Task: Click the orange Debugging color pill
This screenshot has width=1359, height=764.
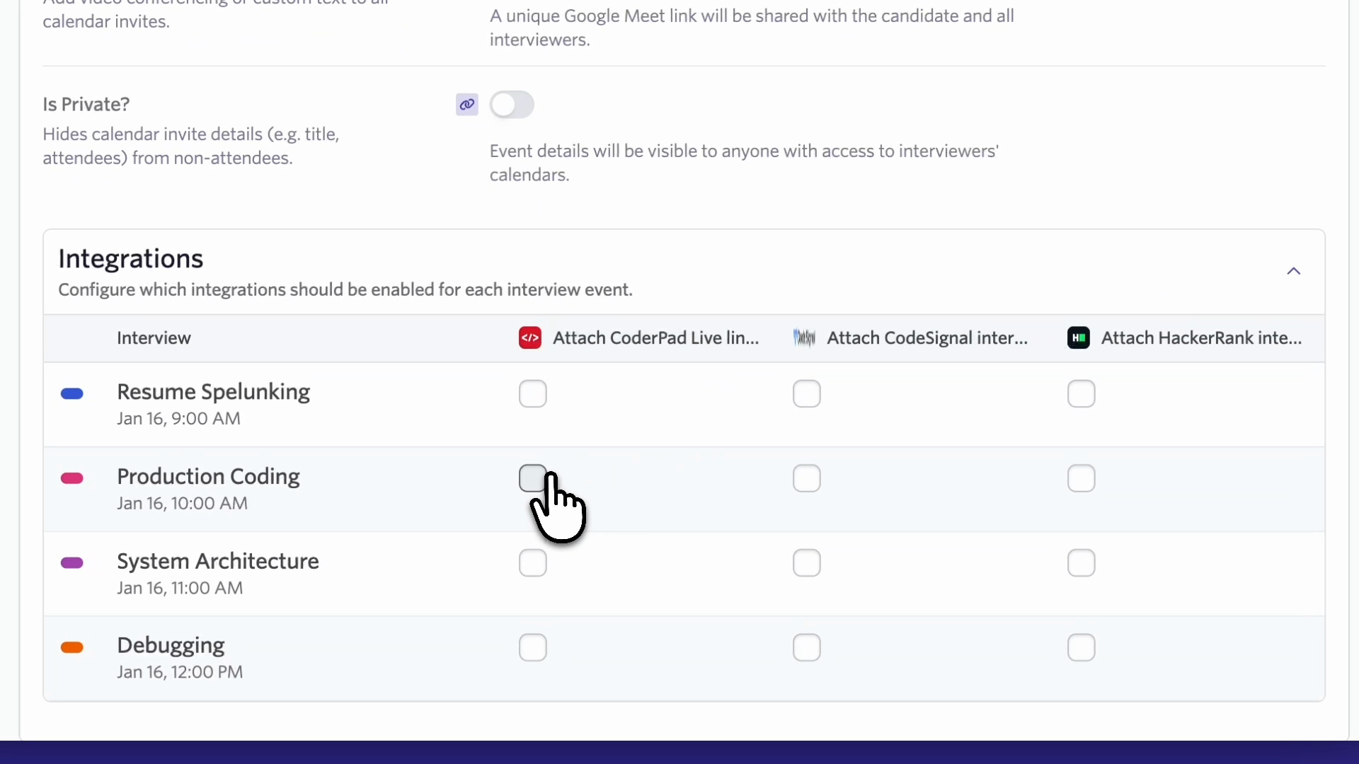Action: click(x=72, y=647)
